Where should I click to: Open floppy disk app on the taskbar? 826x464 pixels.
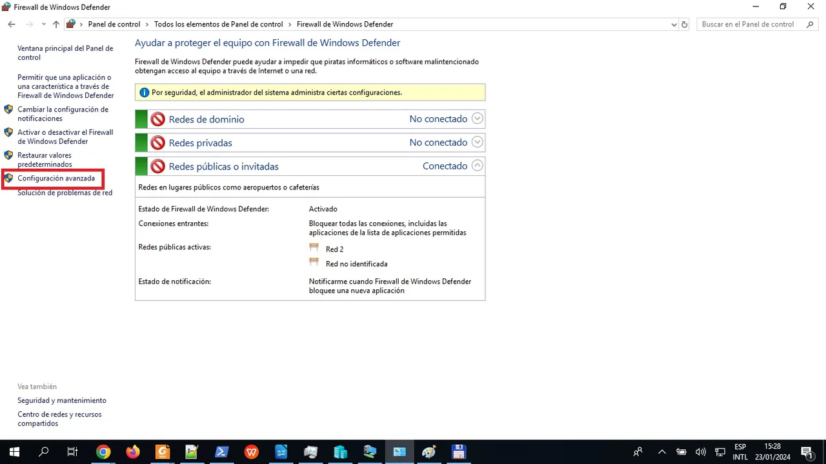pos(458,452)
